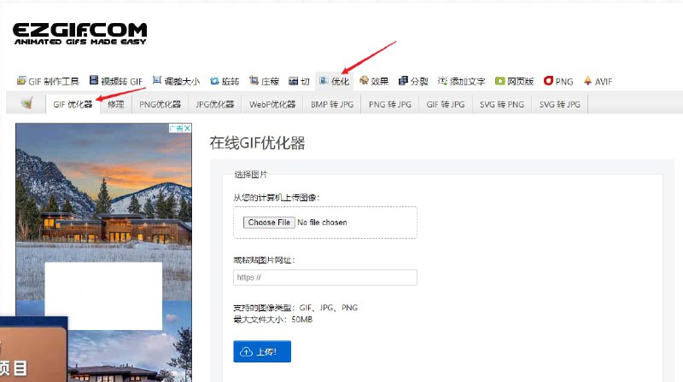Switch to the PNG优化器 tab
Viewport: 683px width, 382px height.
coord(160,104)
